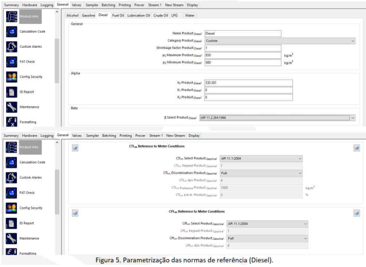Open the Printing tab in the CTL/CPL window
366x267 pixels.
pyautogui.click(x=125, y=136)
